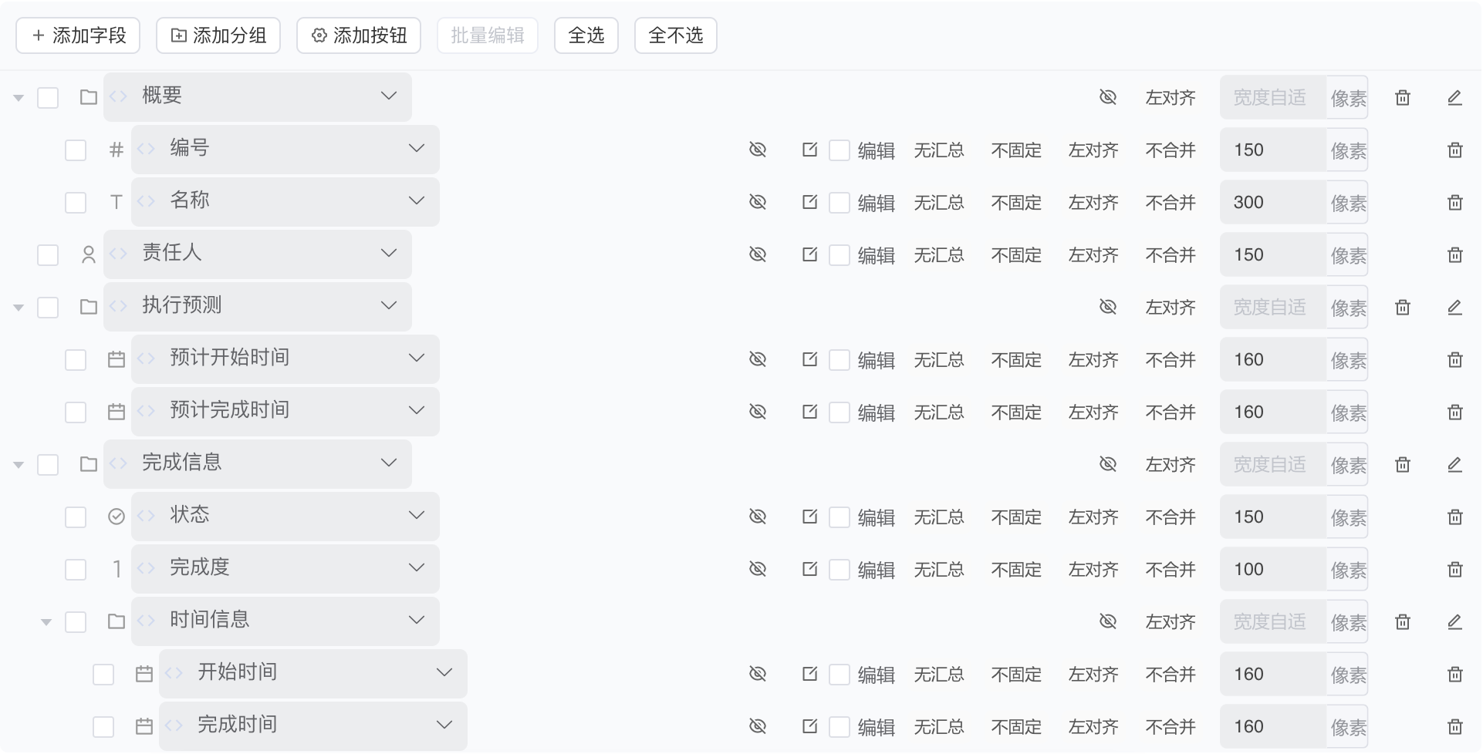Click the trash icon in the 完成时间 row

1457,725
